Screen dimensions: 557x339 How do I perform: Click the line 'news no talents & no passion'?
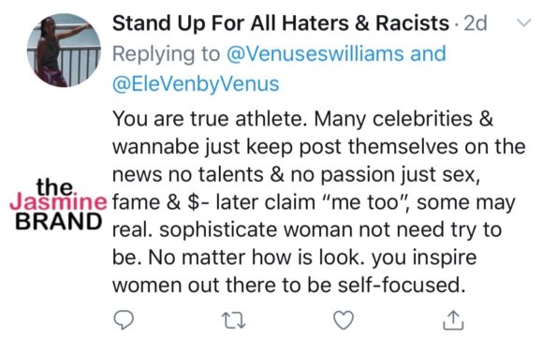255,174
